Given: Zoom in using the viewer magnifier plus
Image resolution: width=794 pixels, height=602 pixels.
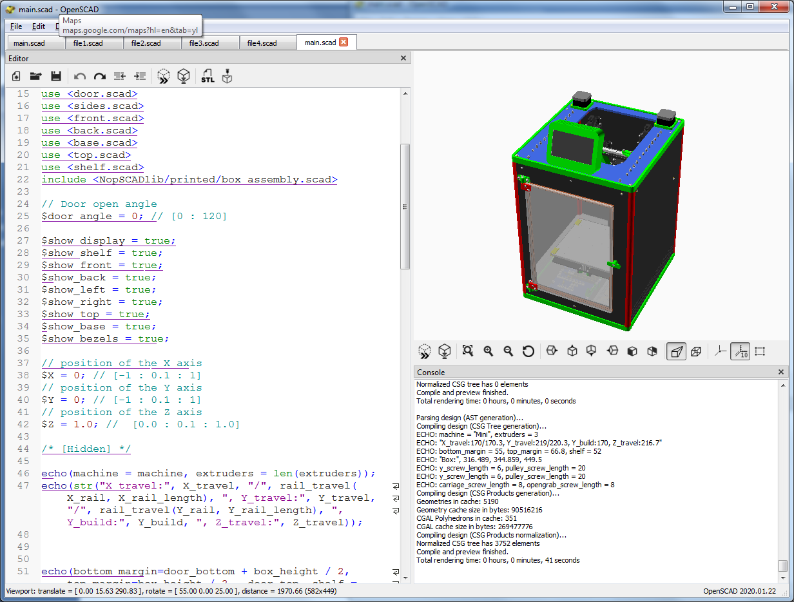Looking at the screenshot, I should (489, 351).
